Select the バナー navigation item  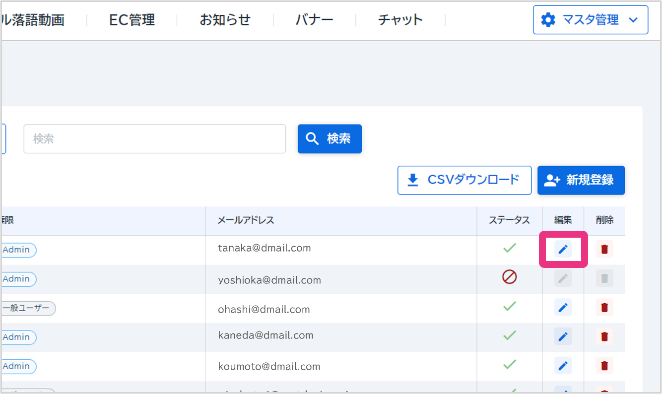[314, 20]
